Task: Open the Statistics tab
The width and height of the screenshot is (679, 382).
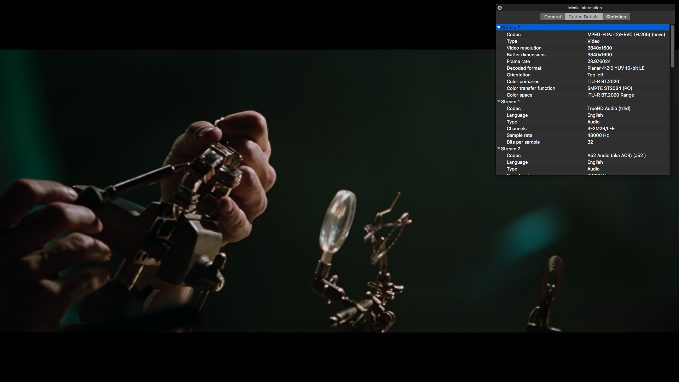Action: tap(616, 17)
